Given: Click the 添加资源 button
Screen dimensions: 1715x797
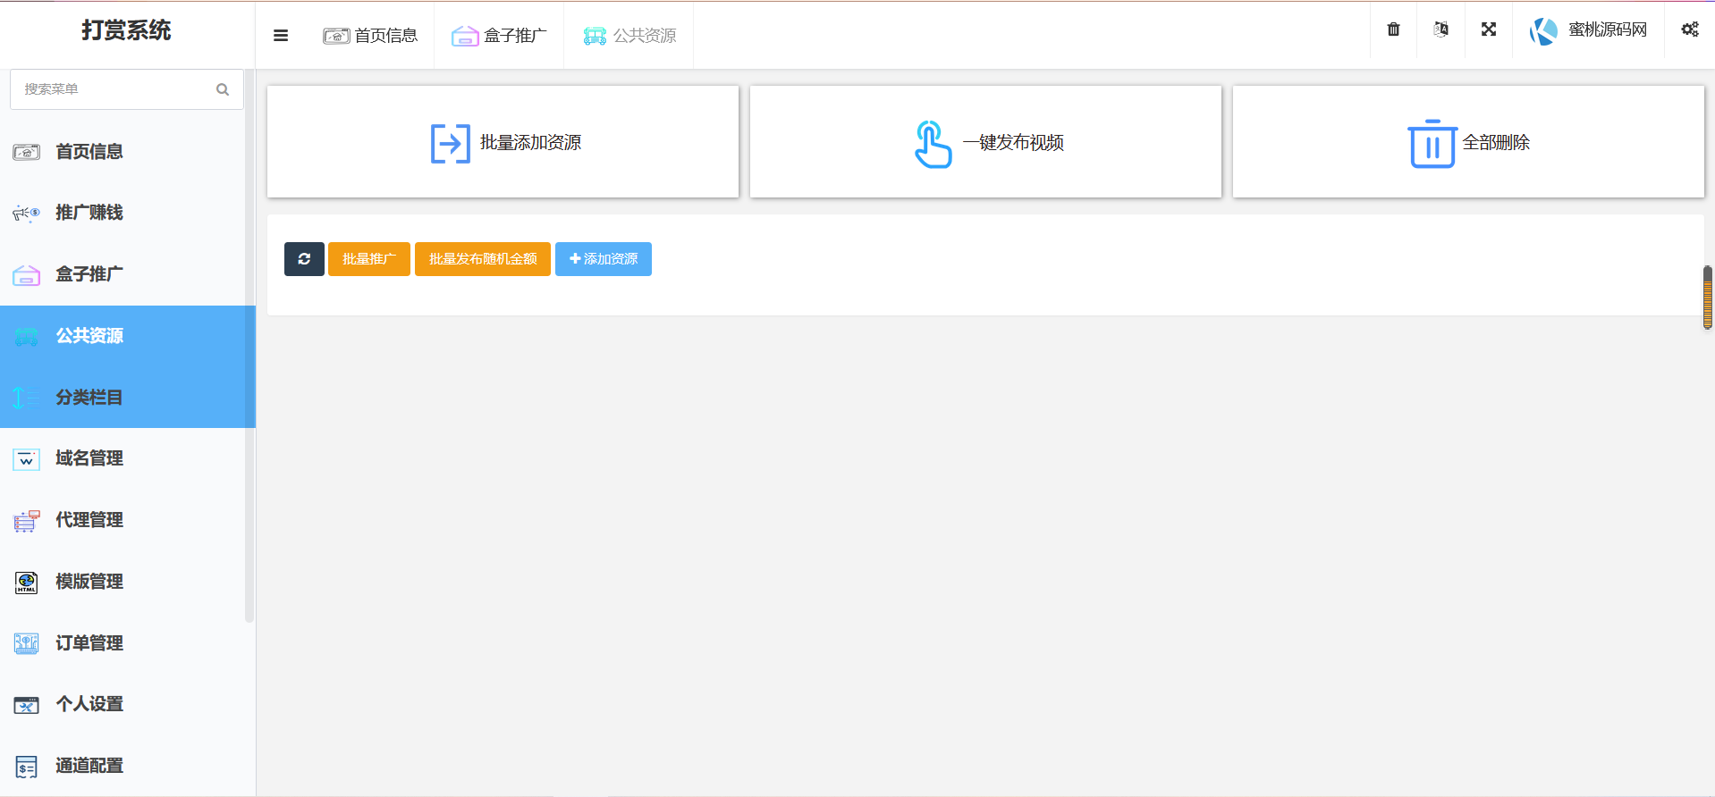Looking at the screenshot, I should [x=603, y=259].
